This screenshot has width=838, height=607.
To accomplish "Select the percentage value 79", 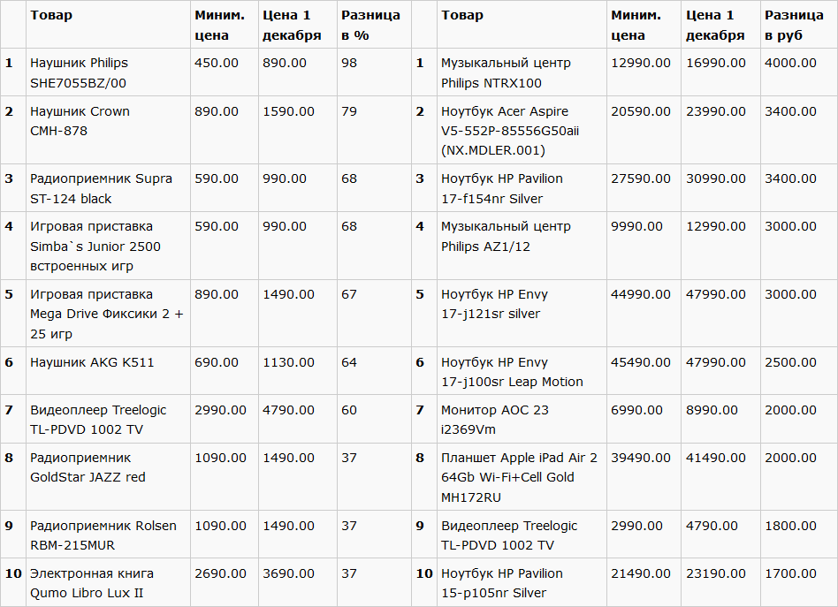I will 349,111.
